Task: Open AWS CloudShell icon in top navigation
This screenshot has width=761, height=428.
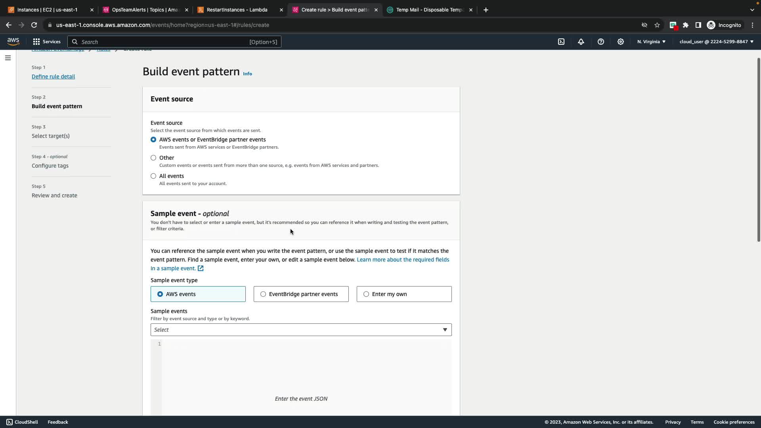Action: 561,42
